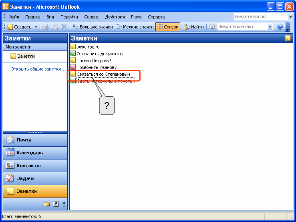Select the Отправить документы note
296x222 pixels.
(100, 54)
